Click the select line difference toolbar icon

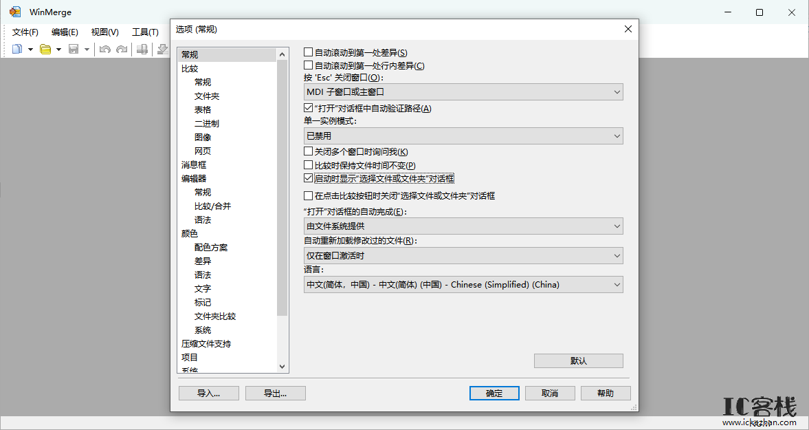coord(142,49)
